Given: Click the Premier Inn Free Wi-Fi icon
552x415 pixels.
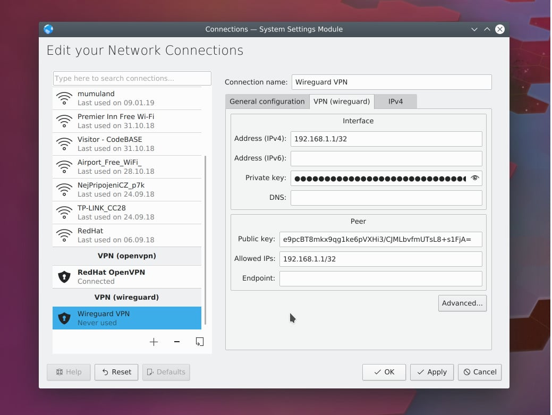Looking at the screenshot, I should coord(64,120).
